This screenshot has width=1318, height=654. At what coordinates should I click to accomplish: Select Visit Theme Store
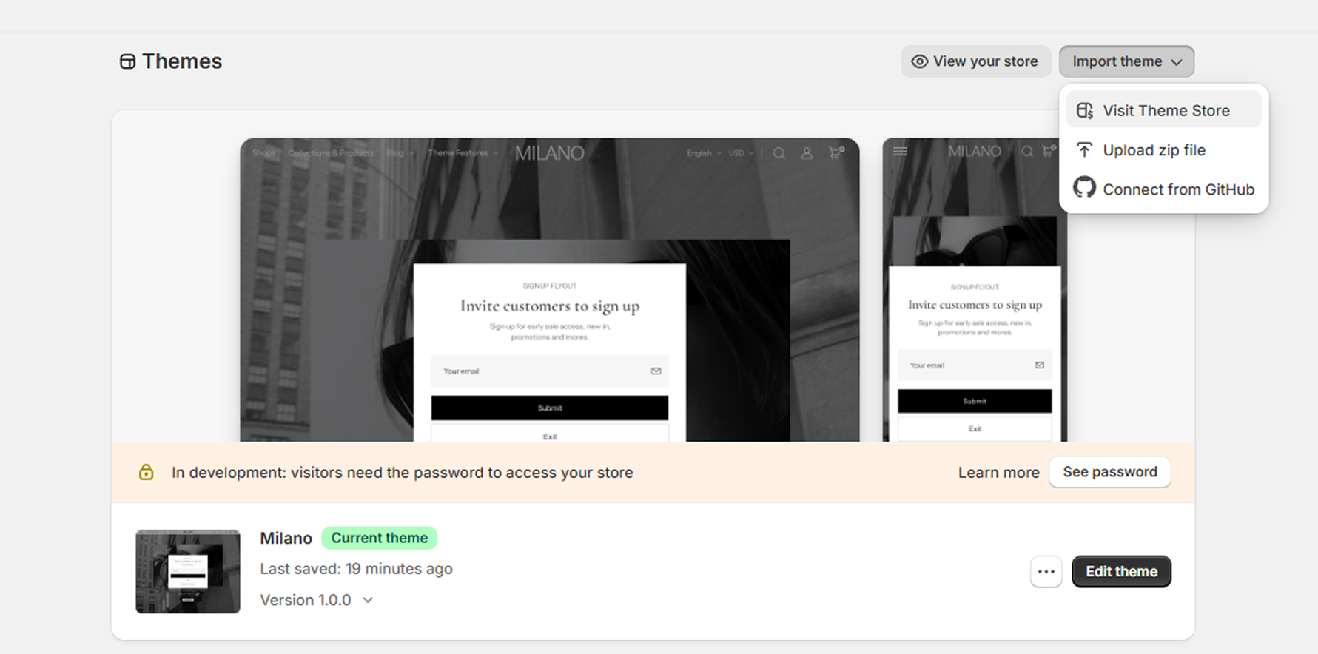[1166, 111]
